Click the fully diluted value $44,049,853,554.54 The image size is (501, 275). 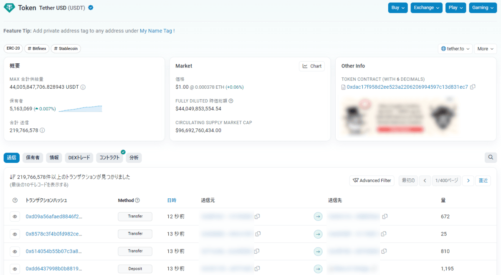click(x=198, y=109)
